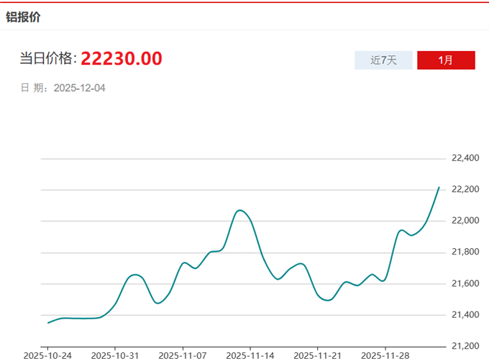Click the 22,400 y-axis label

coord(465,158)
